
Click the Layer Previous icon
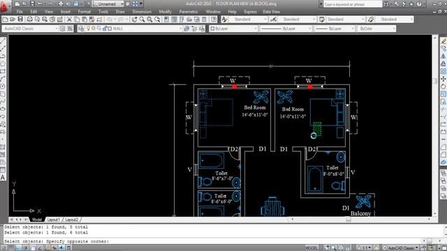[194, 29]
